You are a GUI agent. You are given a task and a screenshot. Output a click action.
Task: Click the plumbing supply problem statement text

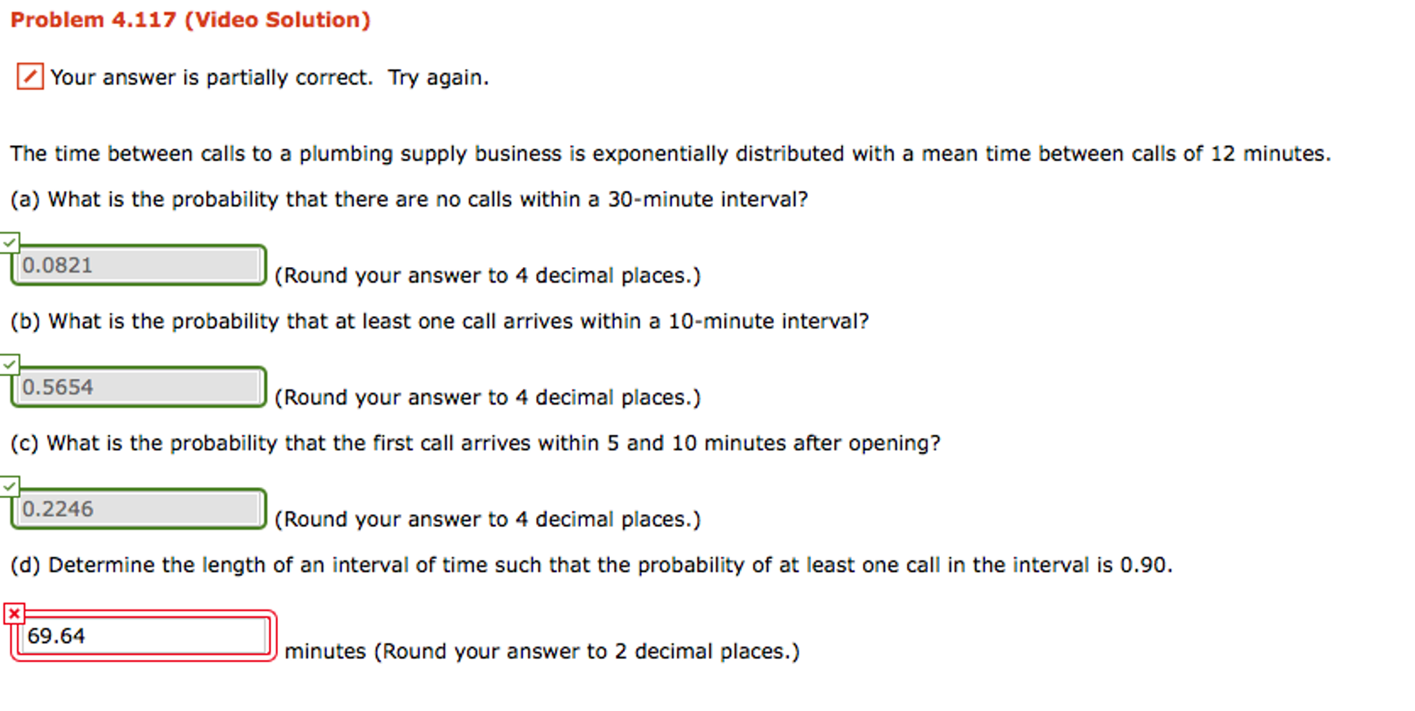[x=669, y=154]
